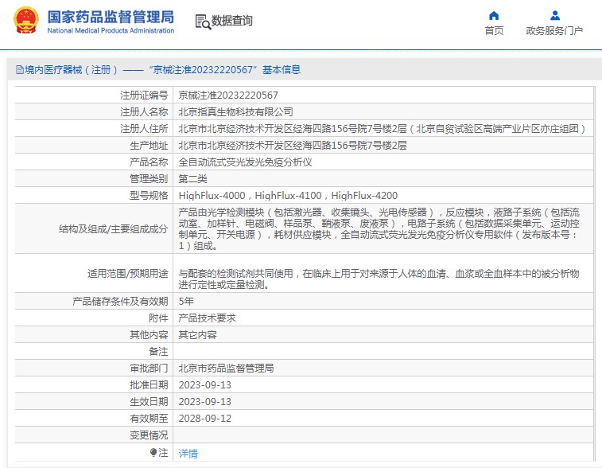This screenshot has height=468, width=602.
Task: Click the 有效期至 label
Action: click(149, 419)
